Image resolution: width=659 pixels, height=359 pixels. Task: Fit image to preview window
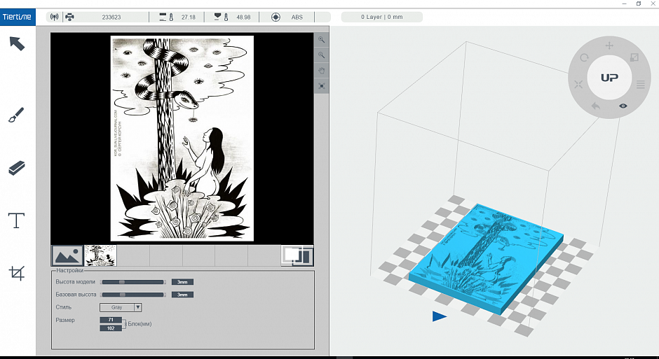coord(322,86)
